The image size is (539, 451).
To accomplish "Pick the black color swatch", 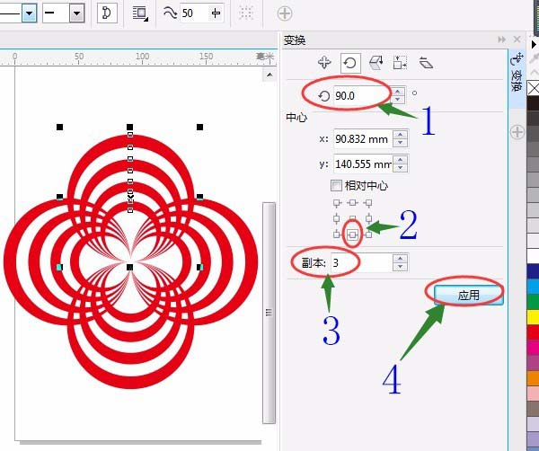I will (533, 102).
